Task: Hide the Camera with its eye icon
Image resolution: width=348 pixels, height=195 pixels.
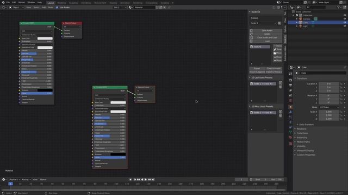Action: click(345, 19)
